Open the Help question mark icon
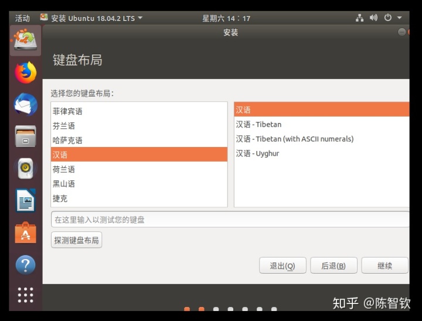422x321 pixels. pyautogui.click(x=25, y=265)
